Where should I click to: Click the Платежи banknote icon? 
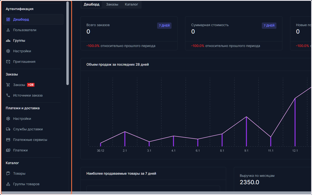[8, 150]
